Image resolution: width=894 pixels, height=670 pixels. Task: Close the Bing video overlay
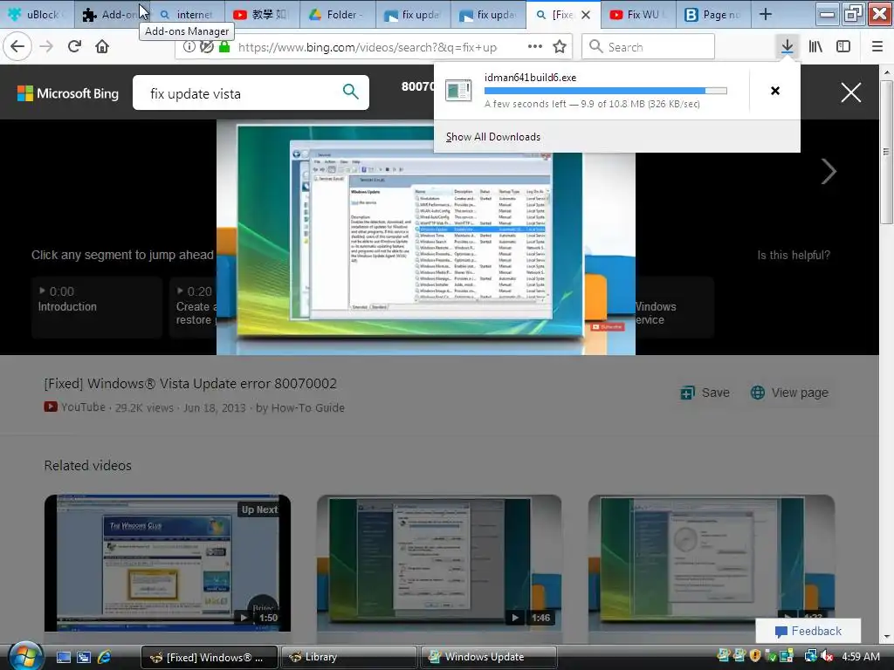point(850,92)
